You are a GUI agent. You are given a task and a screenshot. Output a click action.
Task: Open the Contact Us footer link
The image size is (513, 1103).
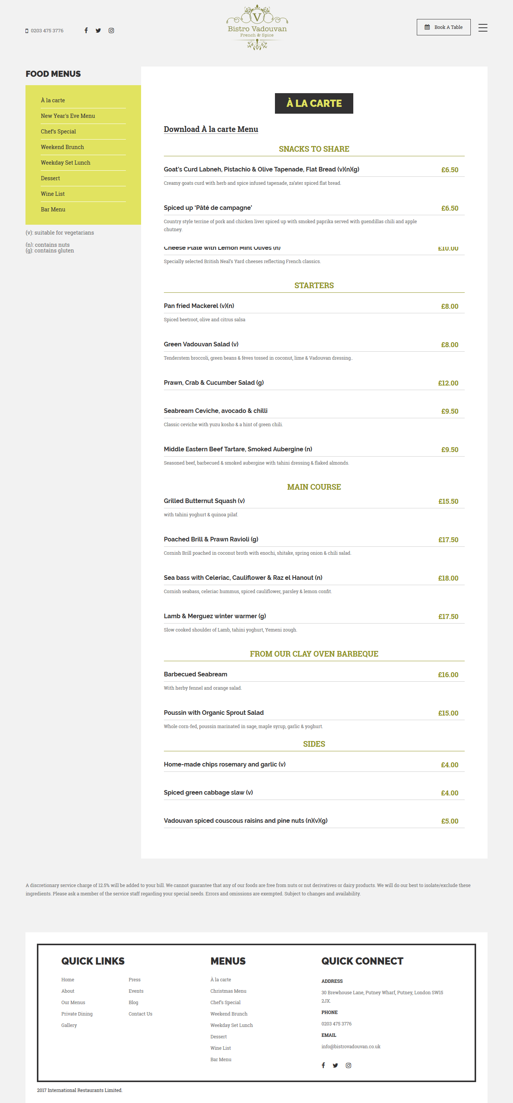[140, 1014]
